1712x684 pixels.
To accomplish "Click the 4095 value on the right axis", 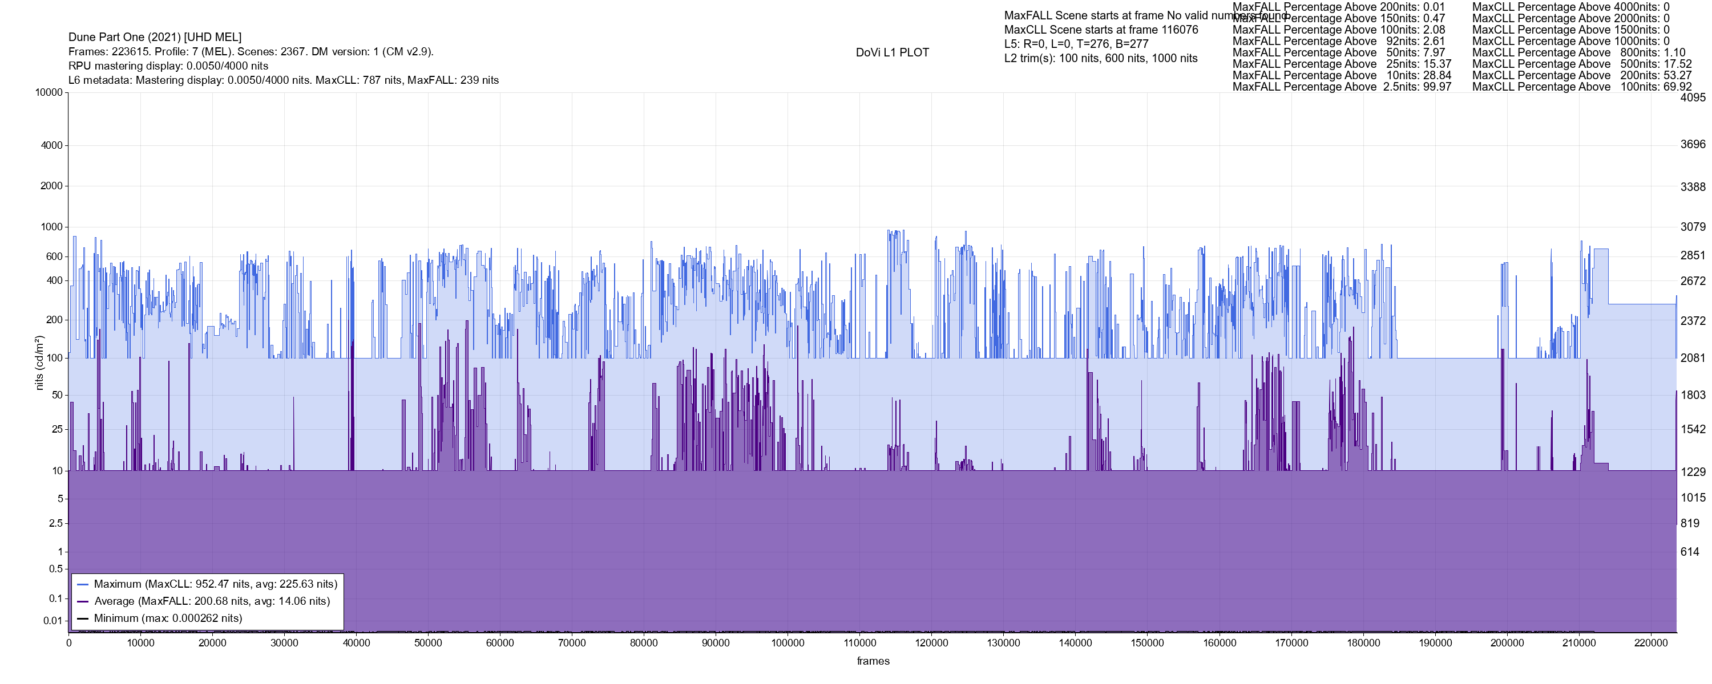I will click(x=1693, y=97).
